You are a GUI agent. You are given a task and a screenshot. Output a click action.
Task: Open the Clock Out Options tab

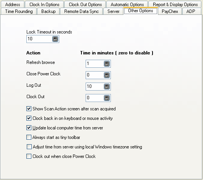click(85, 5)
